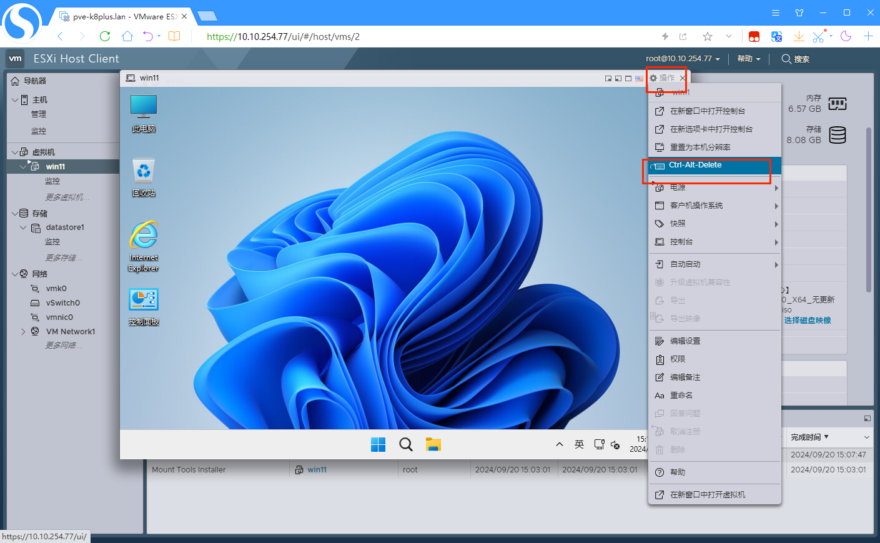The width and height of the screenshot is (880, 543).
Task: Select 在新窗口中打开控制台 menu item
Action: pyautogui.click(x=714, y=111)
